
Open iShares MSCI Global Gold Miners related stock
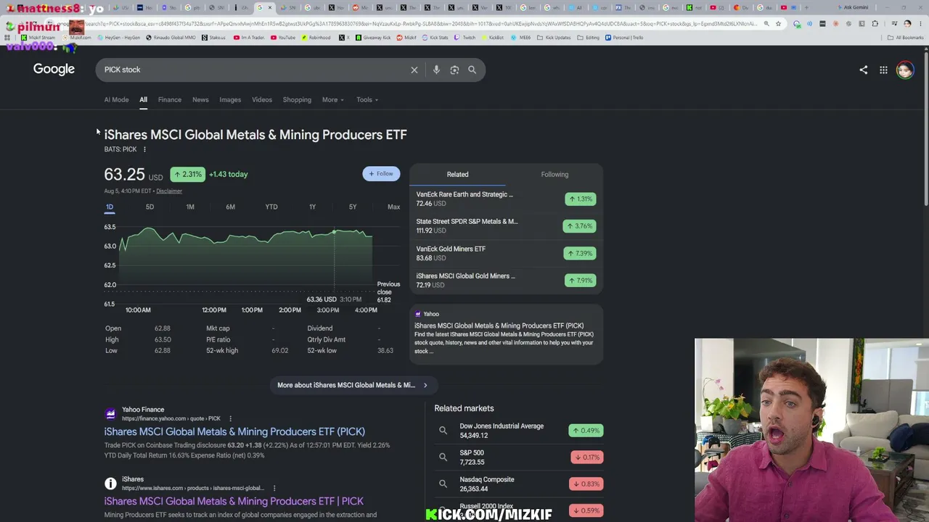[506, 281]
